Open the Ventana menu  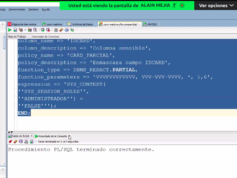(x=33, y=9)
